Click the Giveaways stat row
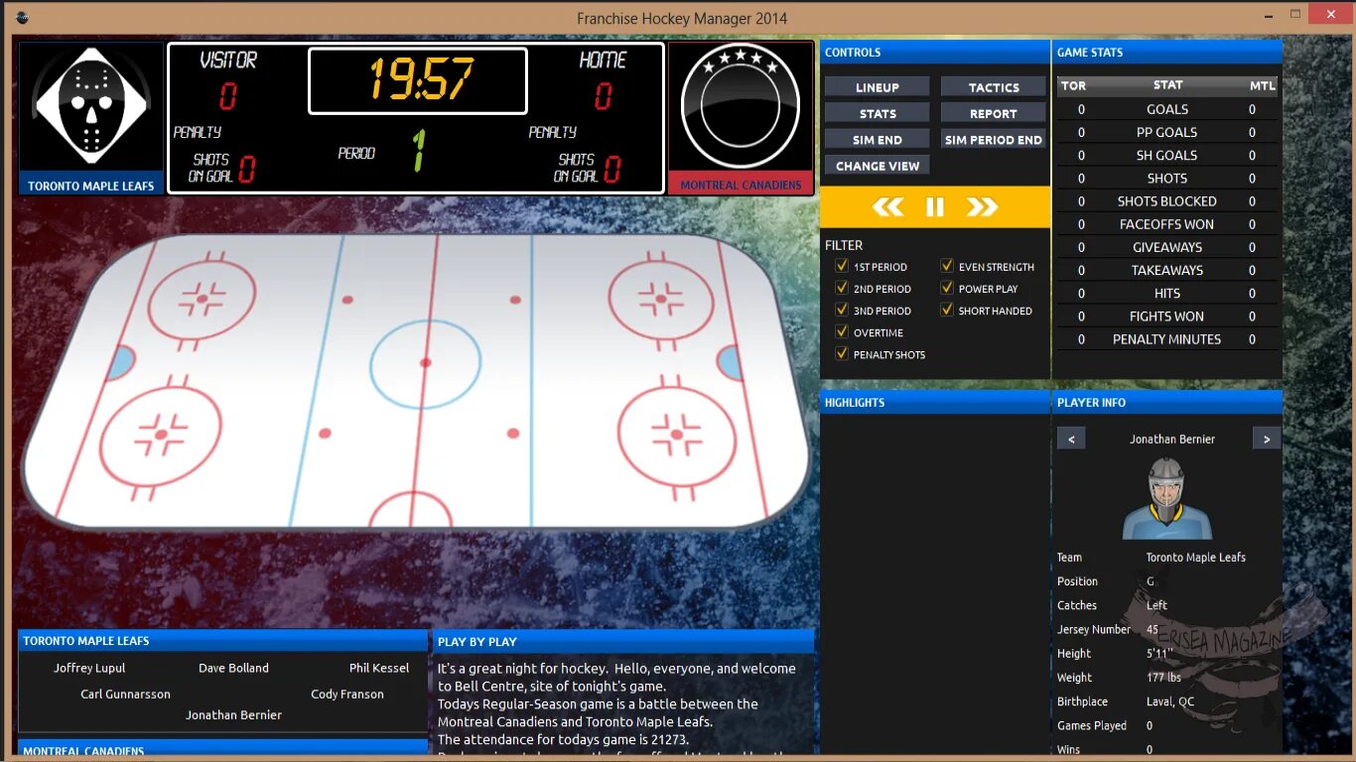This screenshot has width=1356, height=762. (x=1167, y=247)
